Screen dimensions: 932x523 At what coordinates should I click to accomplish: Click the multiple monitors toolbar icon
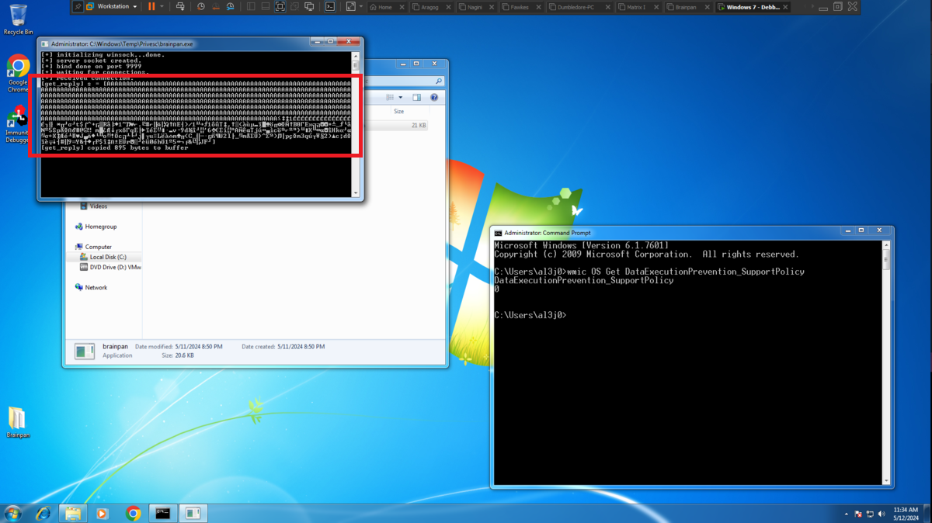tap(309, 6)
